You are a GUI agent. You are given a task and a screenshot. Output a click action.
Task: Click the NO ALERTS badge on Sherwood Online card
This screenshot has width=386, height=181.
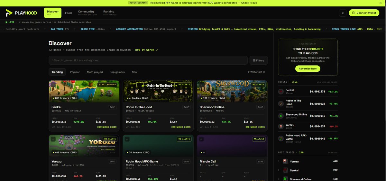click(259, 85)
